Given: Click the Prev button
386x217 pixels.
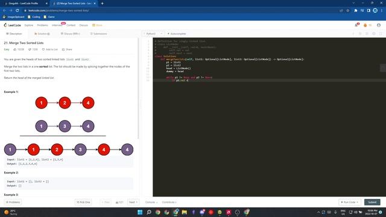Looking at the screenshot, I should coord(106,203).
